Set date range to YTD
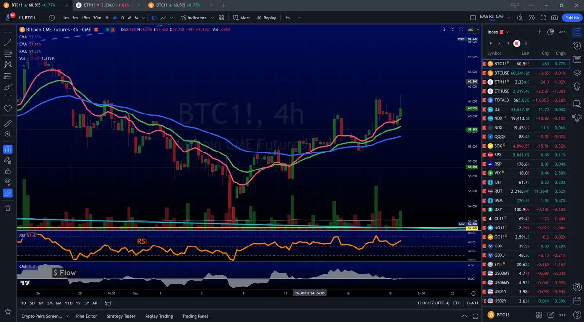The height and width of the screenshot is (322, 584). pos(68,303)
